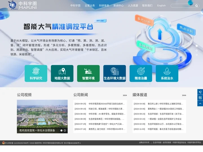The width and height of the screenshot is (203, 152).
Task: Open news 中科宇图：AI+数字孪生
Action: (x=107, y=114)
